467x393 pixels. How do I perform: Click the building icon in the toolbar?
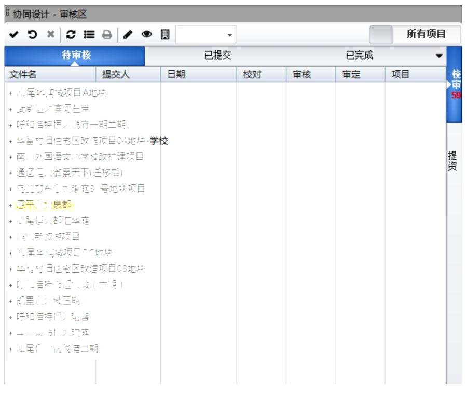(x=165, y=34)
